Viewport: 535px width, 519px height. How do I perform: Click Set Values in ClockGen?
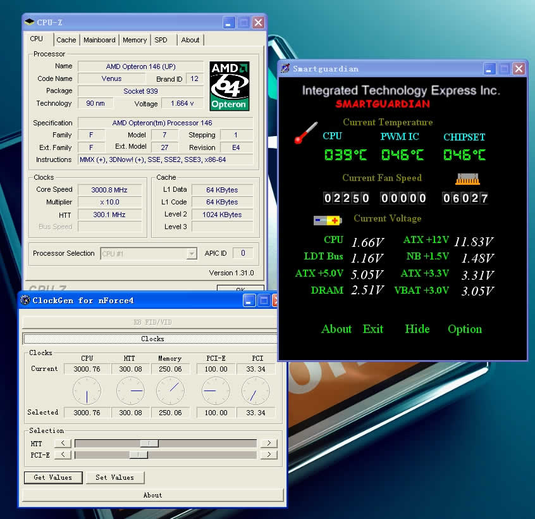115,477
